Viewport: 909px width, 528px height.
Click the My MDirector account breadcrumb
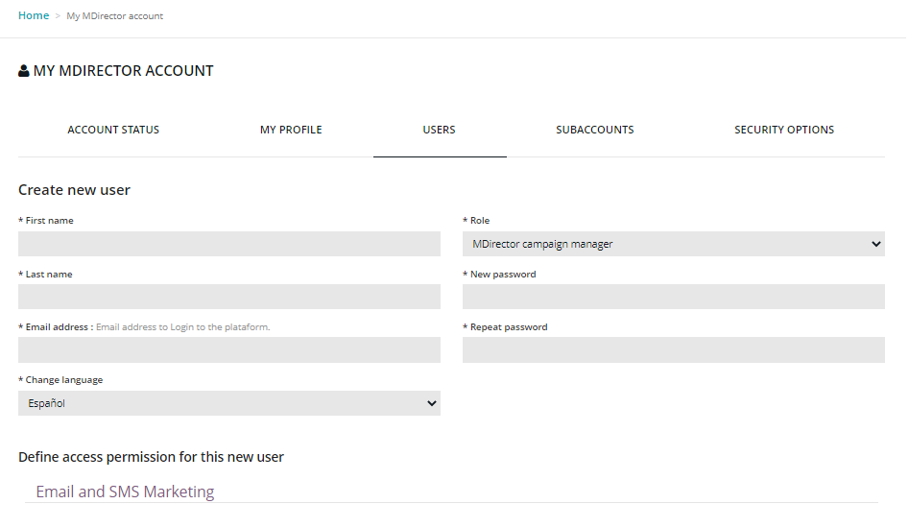tap(114, 16)
